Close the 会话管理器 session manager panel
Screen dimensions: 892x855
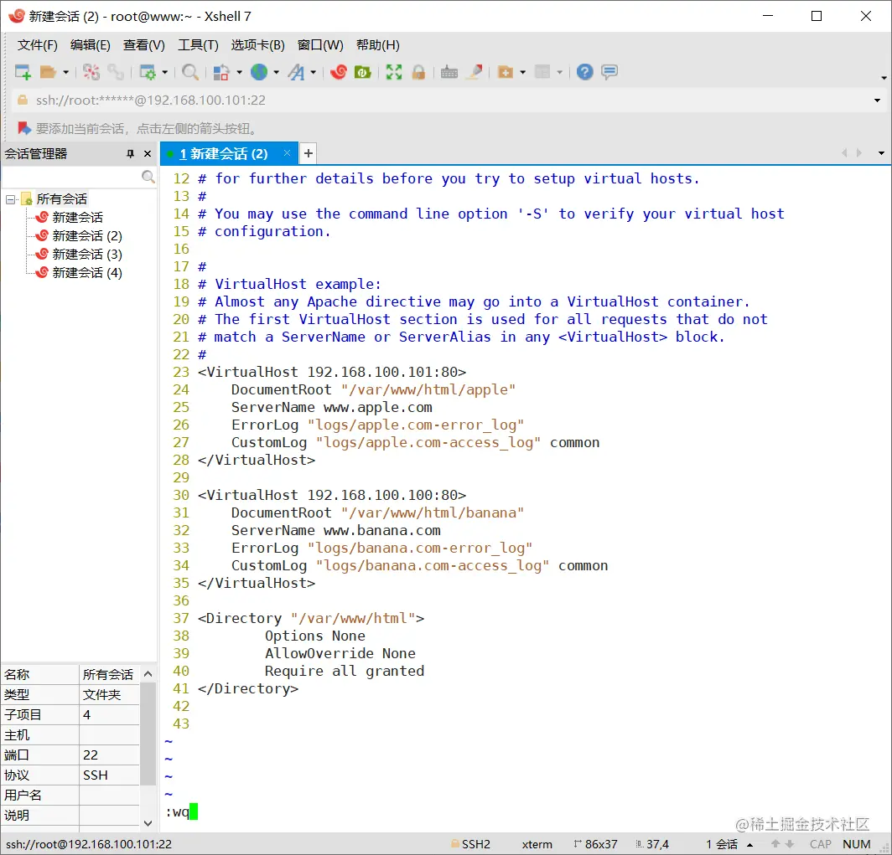coord(148,154)
